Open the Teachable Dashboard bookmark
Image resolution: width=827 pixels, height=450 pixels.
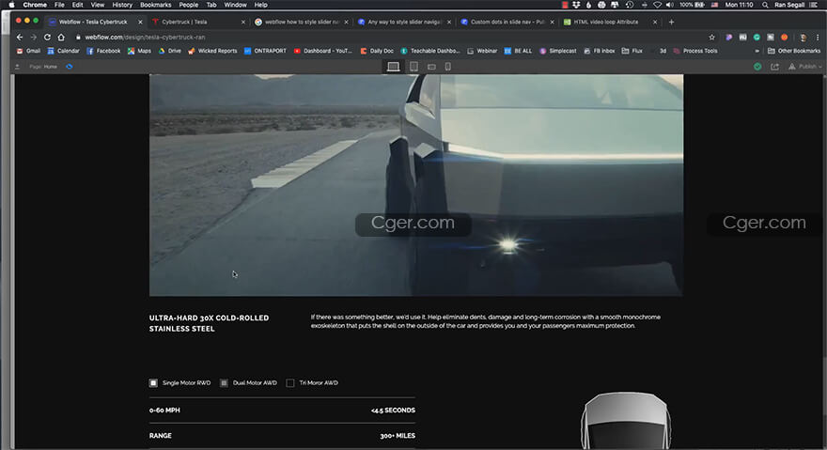pyautogui.click(x=430, y=51)
